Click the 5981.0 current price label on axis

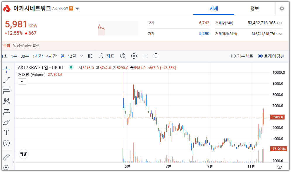point(278,117)
